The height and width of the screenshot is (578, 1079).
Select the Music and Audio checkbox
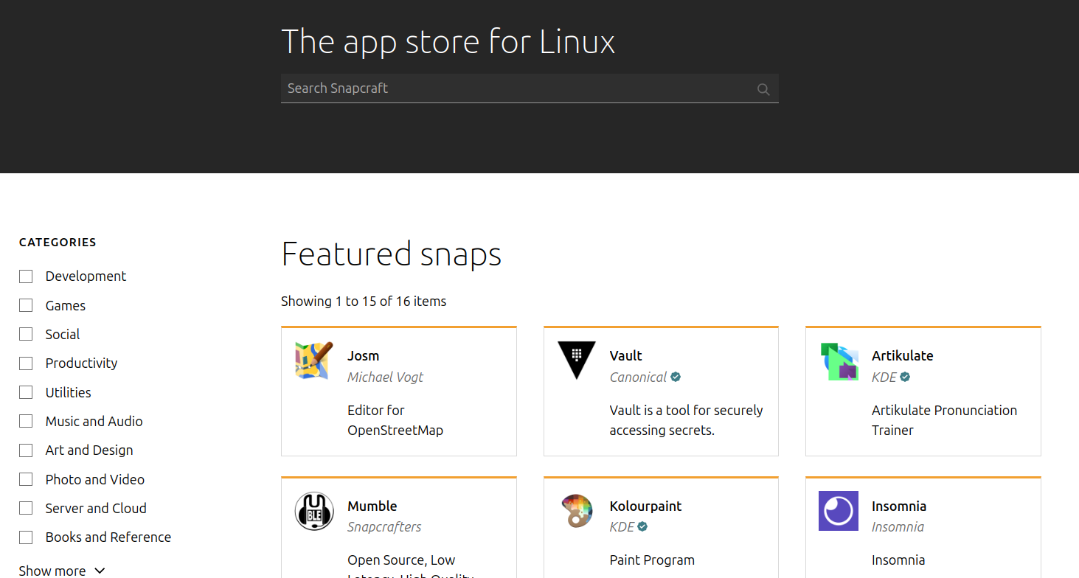[x=26, y=421]
